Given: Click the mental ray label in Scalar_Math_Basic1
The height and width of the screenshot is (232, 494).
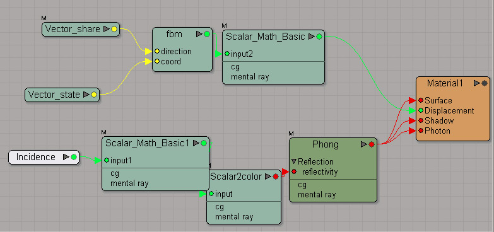Looking at the screenshot, I should coord(129,183).
